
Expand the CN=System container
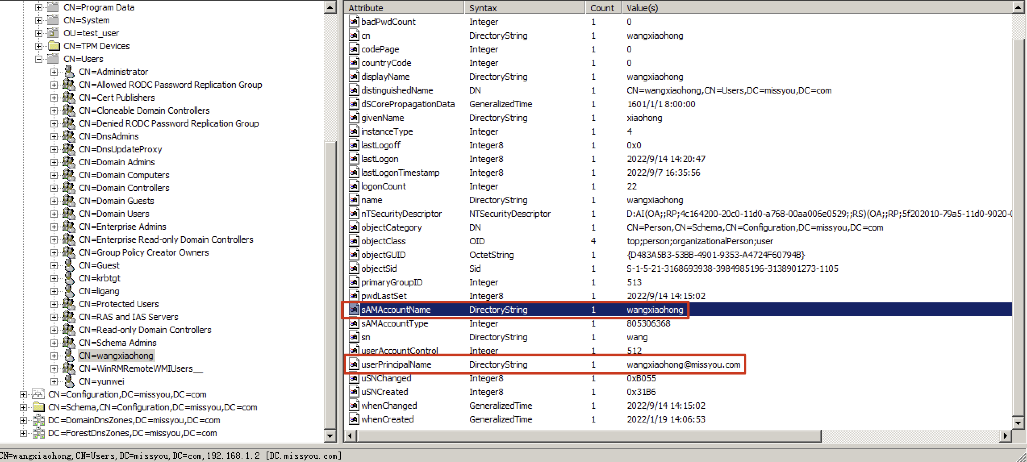[x=39, y=20]
